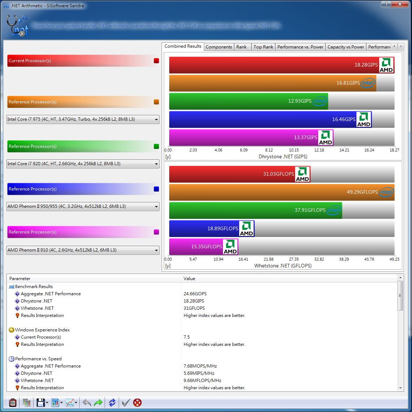The image size is (412, 412).
Task: Open the AMD Phenom II 950/955 dropdown
Action: [x=83, y=206]
